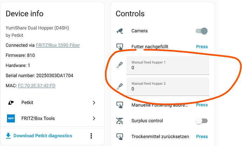
Task: Click the Manual feed hopper 1 icon
Action: (x=120, y=65)
